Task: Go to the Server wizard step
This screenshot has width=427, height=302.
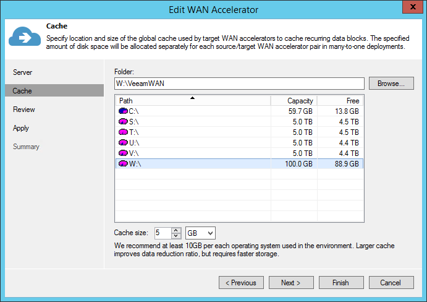Action: click(23, 72)
